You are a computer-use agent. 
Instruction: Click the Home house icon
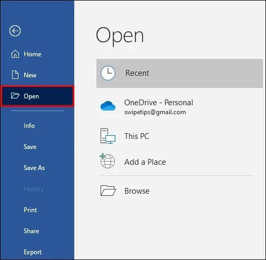click(x=15, y=54)
